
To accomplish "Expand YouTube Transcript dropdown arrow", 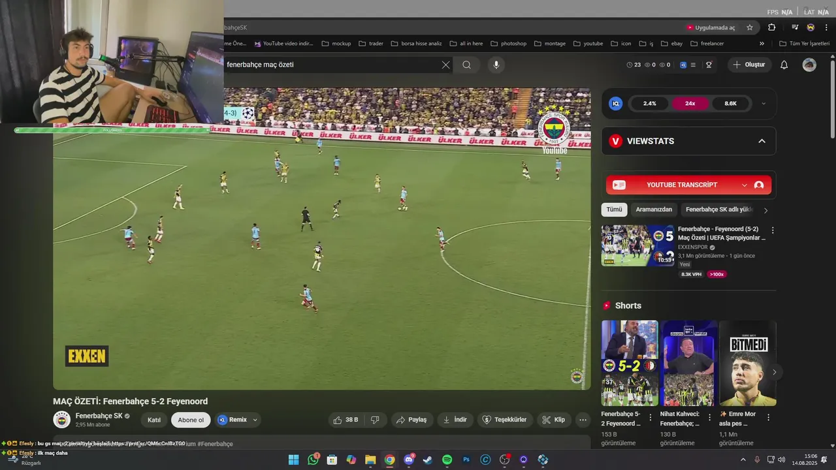I will (x=744, y=185).
